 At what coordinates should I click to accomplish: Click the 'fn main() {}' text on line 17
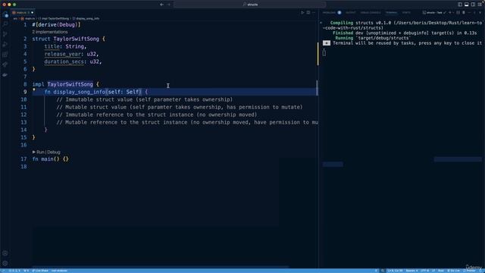[x=51, y=159]
